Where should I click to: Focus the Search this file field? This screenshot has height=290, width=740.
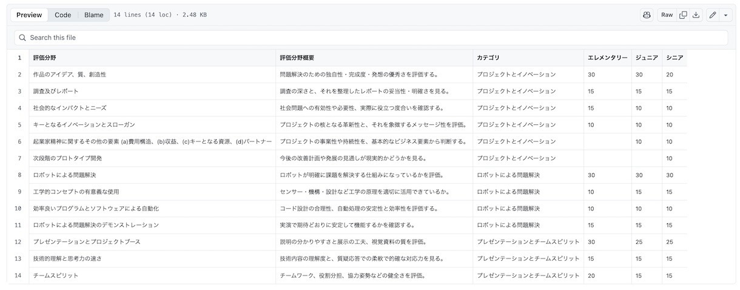370,38
